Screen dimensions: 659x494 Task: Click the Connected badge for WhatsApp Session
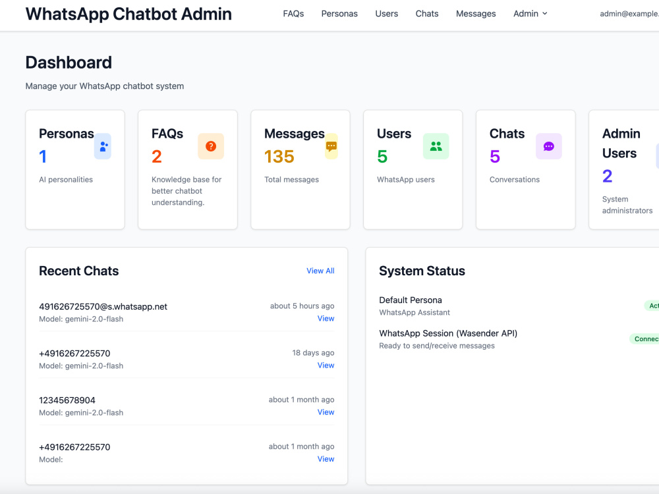pyautogui.click(x=645, y=339)
